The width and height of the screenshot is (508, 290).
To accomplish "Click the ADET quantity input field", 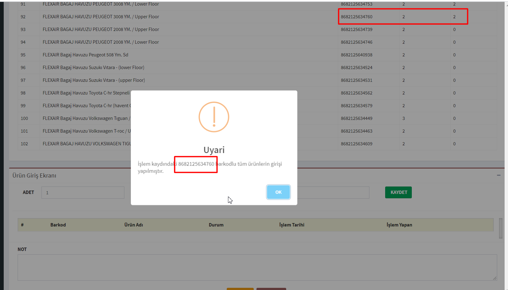I will (x=83, y=192).
